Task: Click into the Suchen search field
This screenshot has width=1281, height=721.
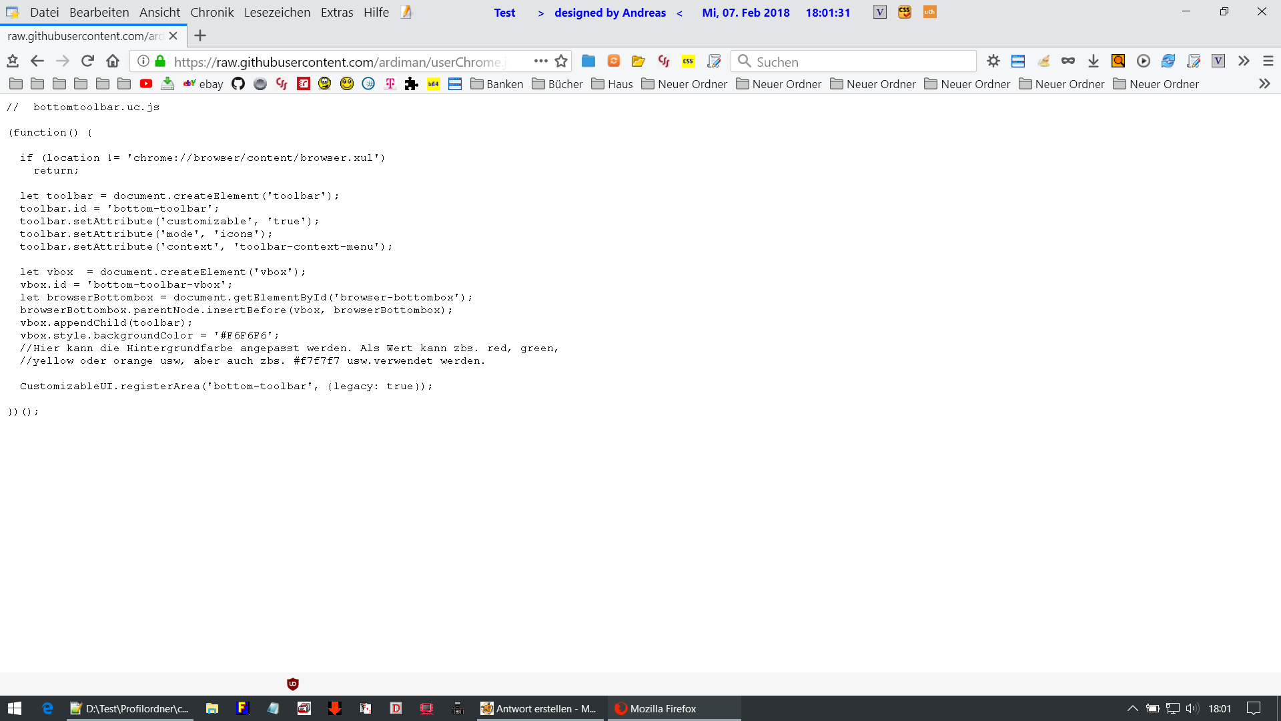Action: coord(861,61)
